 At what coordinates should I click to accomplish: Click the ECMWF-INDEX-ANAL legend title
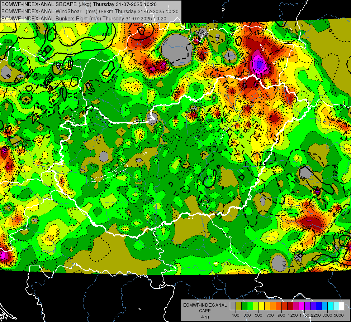pos(205,305)
